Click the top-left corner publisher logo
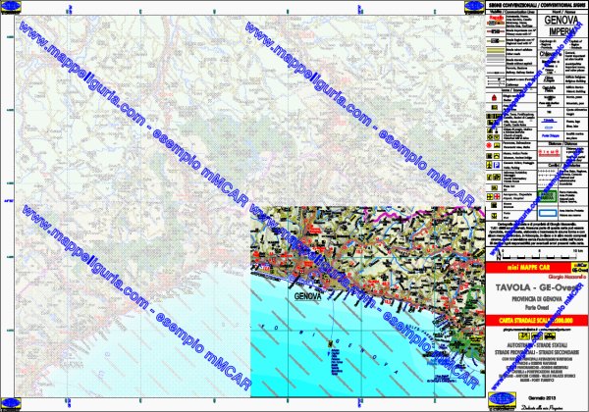The image size is (589, 412). [x=11, y=7]
